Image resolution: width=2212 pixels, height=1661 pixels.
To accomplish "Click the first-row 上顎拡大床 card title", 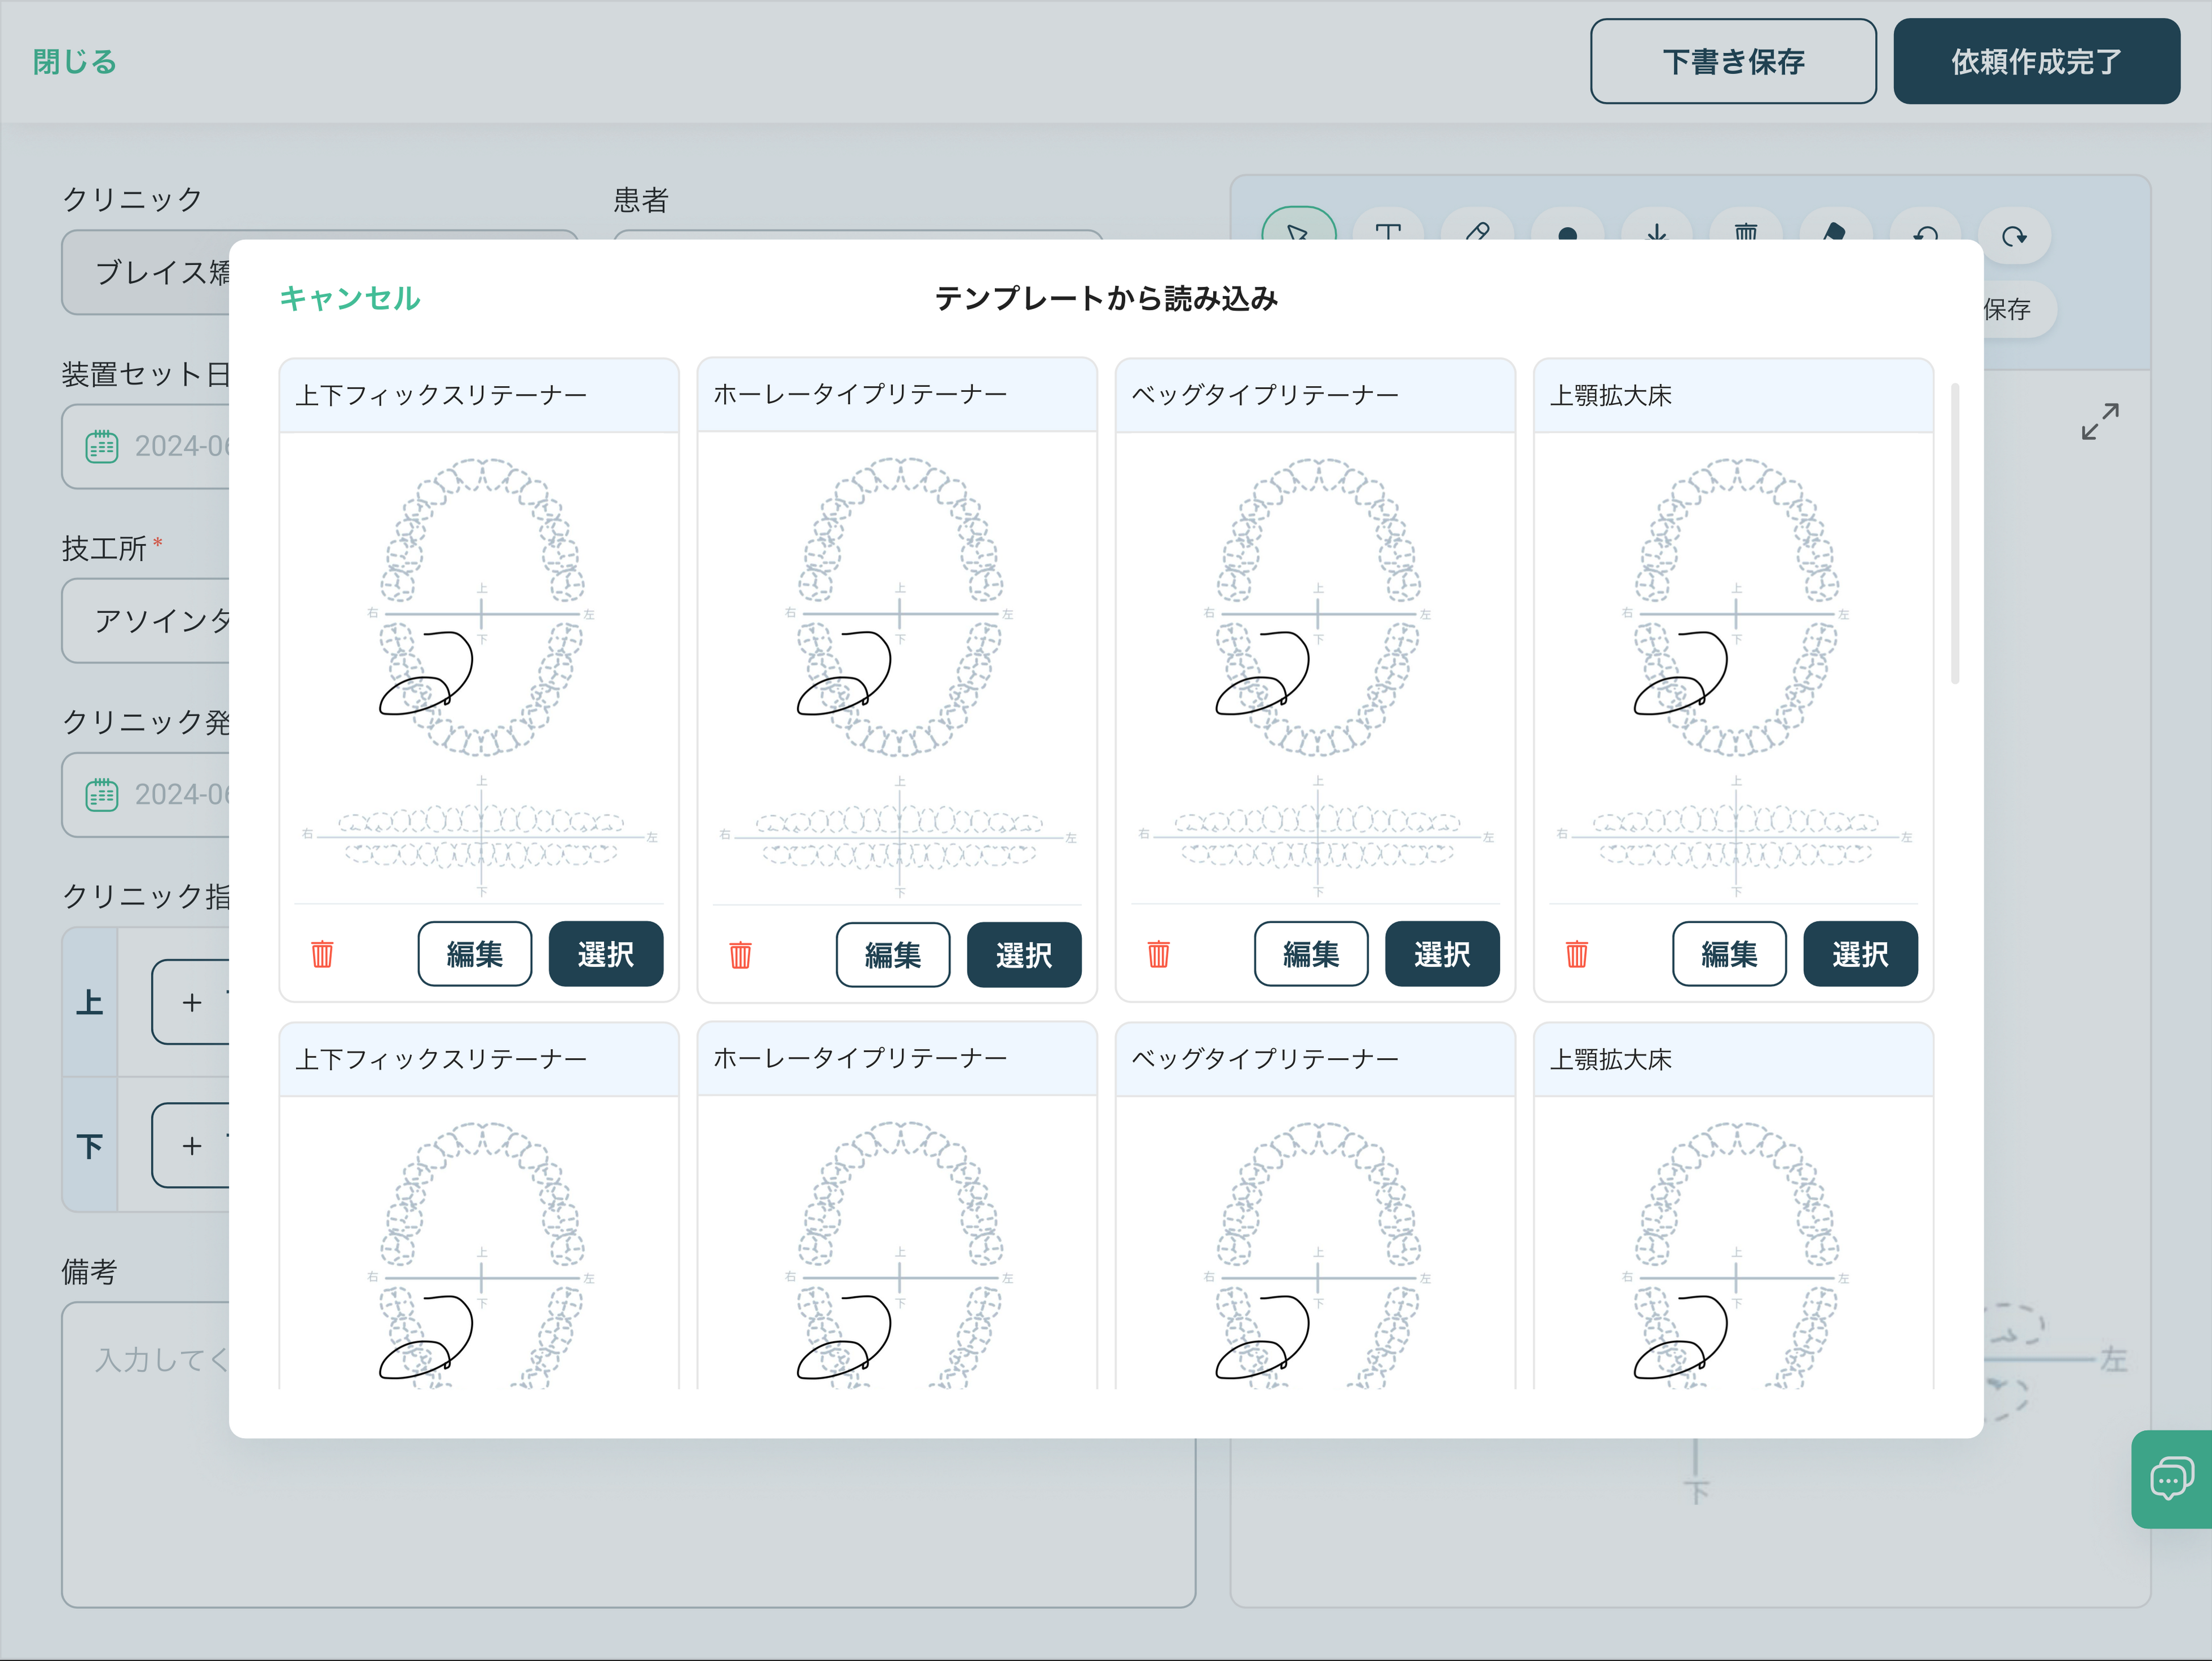I will [1611, 395].
